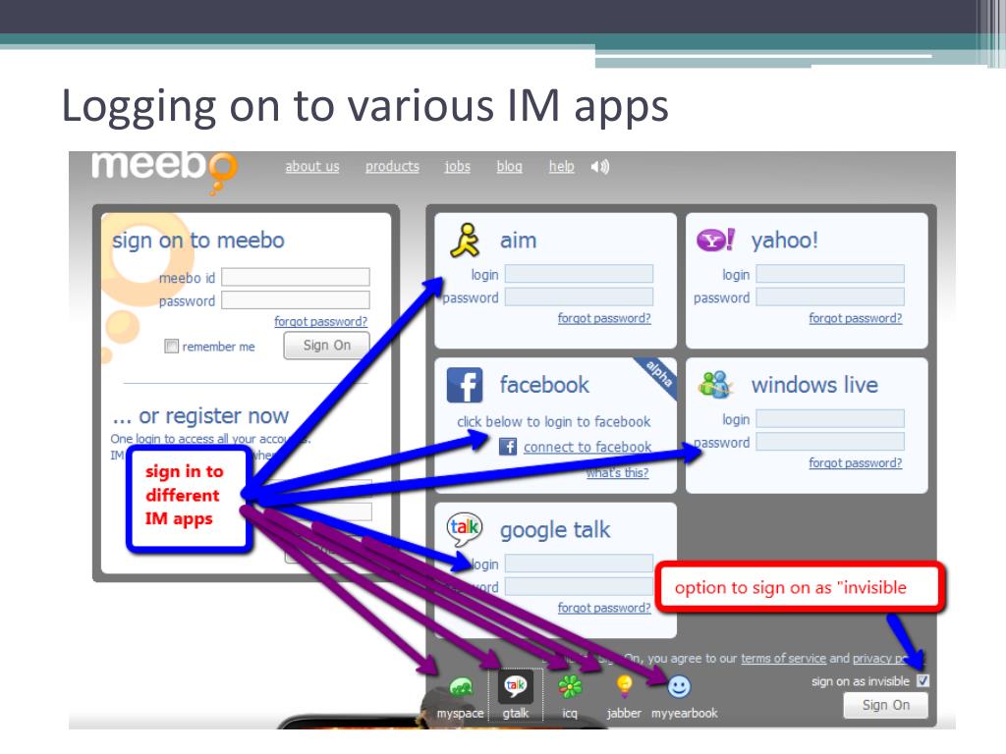Viewport: 1006px width, 754px height.
Task: Click the meebo logo
Action: click(164, 171)
